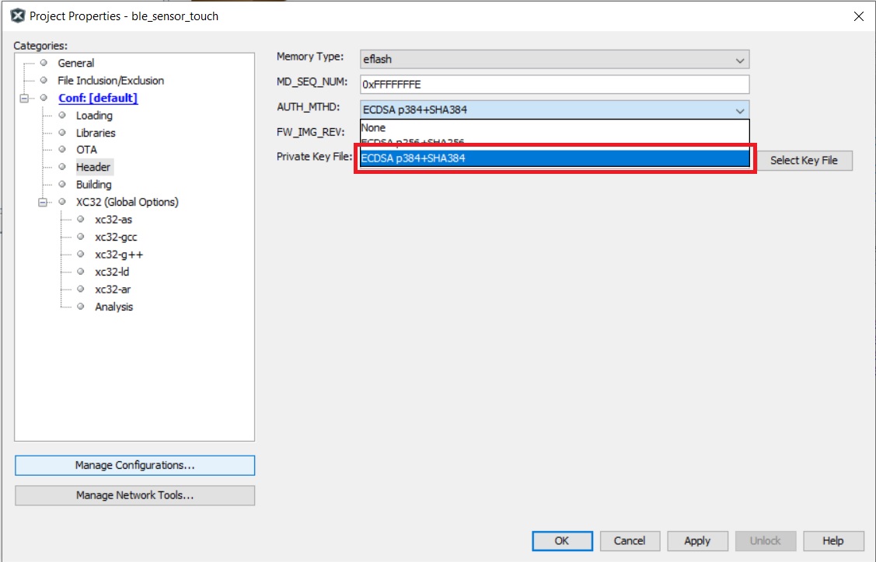Open the Analysis category
Image resolution: width=876 pixels, height=562 pixels.
[x=113, y=307]
